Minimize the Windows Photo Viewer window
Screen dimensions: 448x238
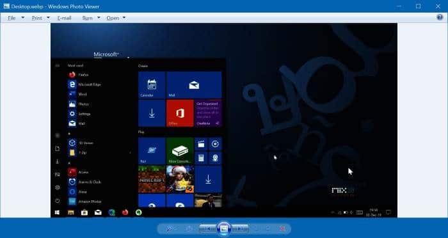point(399,6)
